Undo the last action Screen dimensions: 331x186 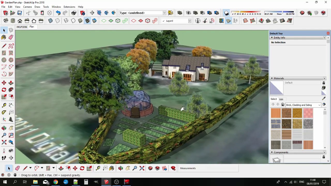point(58,13)
